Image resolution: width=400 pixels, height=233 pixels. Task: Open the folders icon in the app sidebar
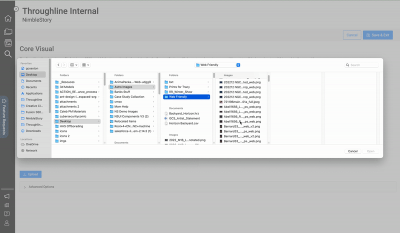(x=8, y=31)
